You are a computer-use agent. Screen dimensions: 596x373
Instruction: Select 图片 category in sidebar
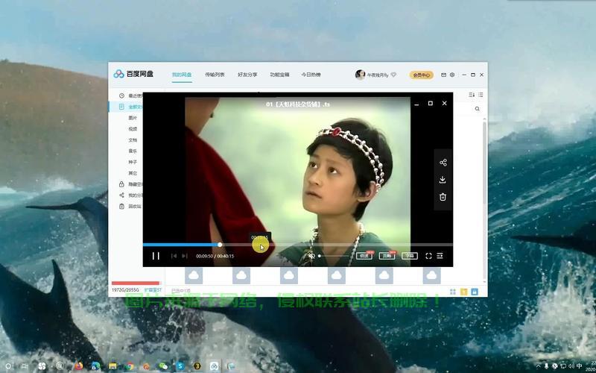tap(133, 118)
